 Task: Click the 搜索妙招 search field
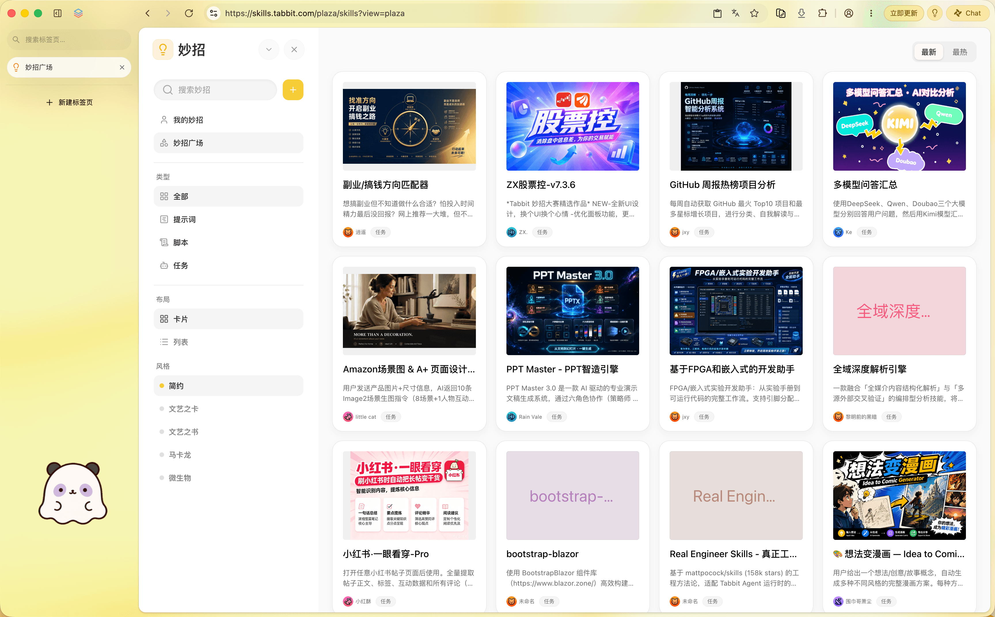coord(215,90)
